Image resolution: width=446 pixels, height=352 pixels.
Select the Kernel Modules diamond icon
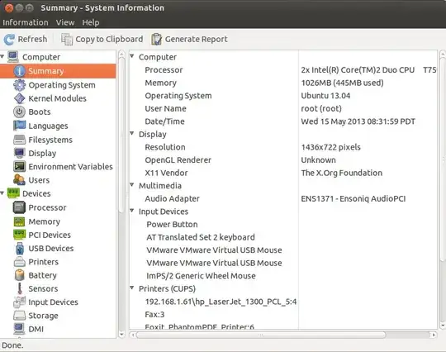(x=19, y=98)
